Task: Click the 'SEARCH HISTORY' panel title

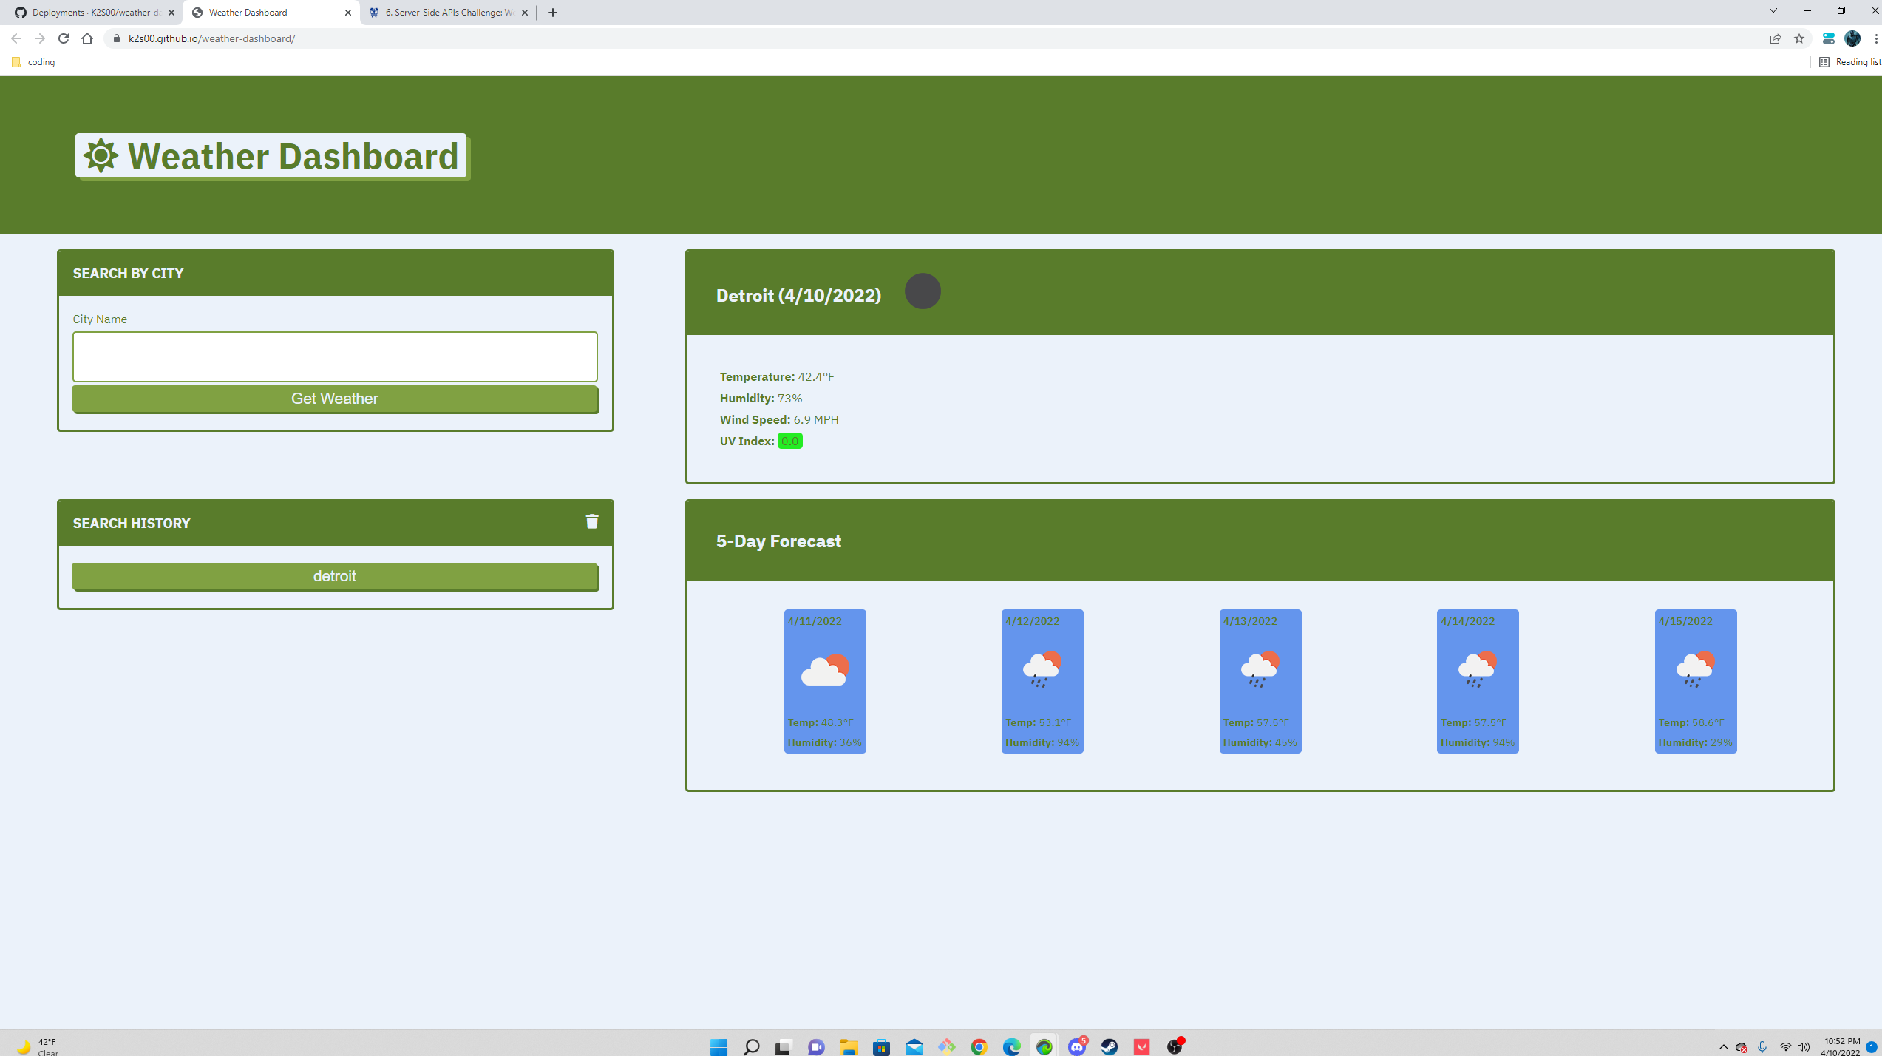Action: [132, 524]
